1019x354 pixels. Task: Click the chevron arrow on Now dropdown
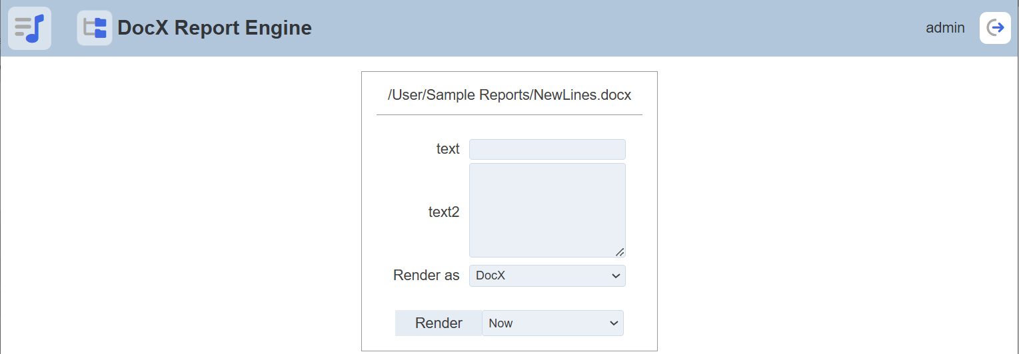(614, 323)
